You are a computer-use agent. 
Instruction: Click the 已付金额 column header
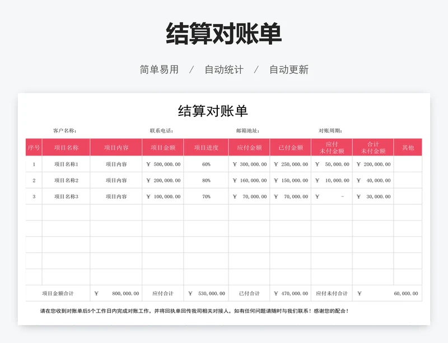290,147
